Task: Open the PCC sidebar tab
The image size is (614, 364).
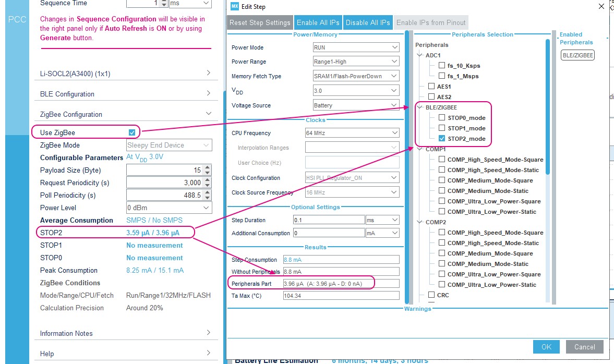Action: point(17,20)
